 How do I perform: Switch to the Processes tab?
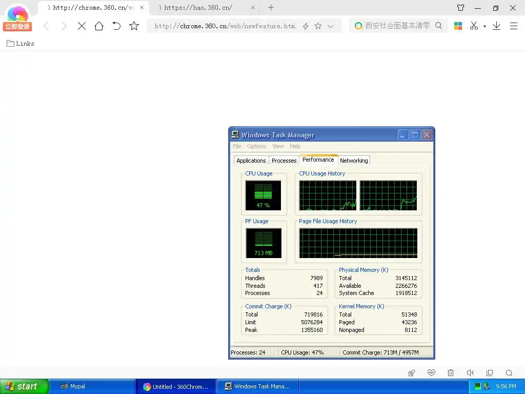click(x=284, y=161)
